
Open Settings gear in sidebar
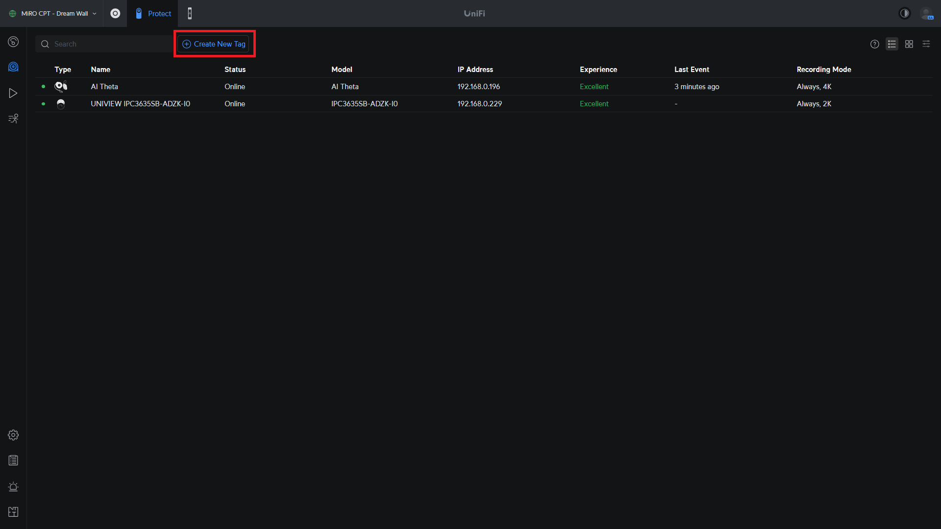click(13, 435)
